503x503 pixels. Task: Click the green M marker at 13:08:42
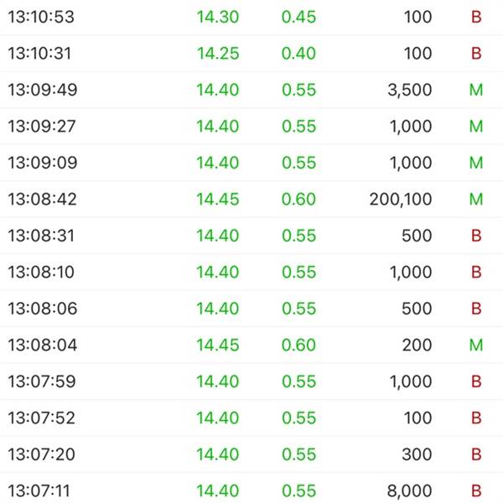click(476, 199)
